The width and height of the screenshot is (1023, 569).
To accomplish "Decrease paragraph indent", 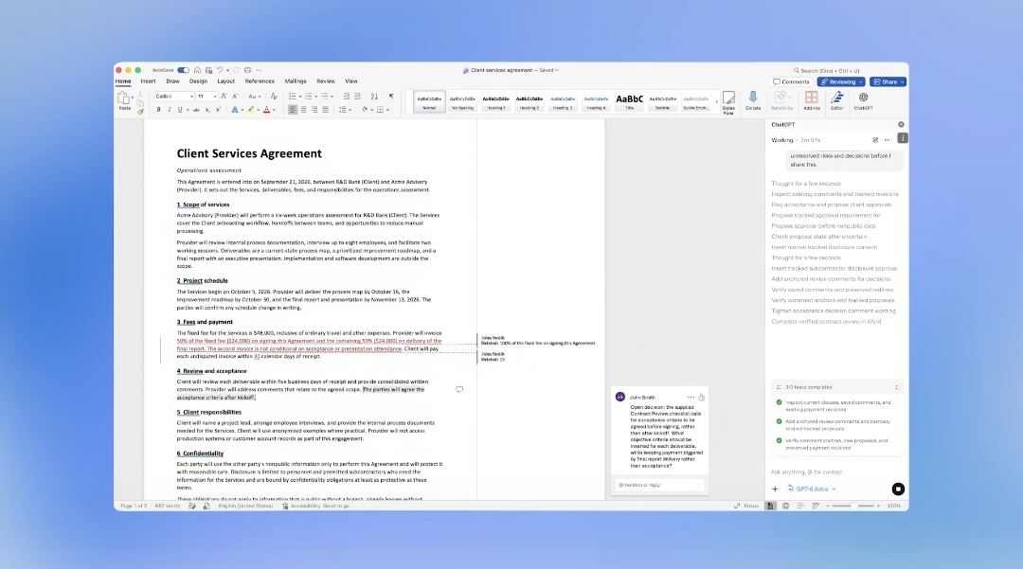I will tap(347, 97).
